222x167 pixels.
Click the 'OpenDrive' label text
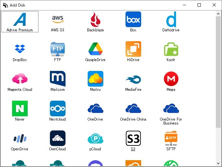click(20, 149)
